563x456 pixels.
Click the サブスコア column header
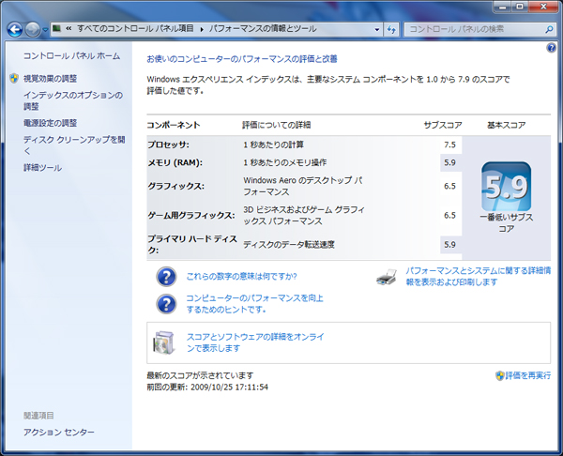pos(443,125)
